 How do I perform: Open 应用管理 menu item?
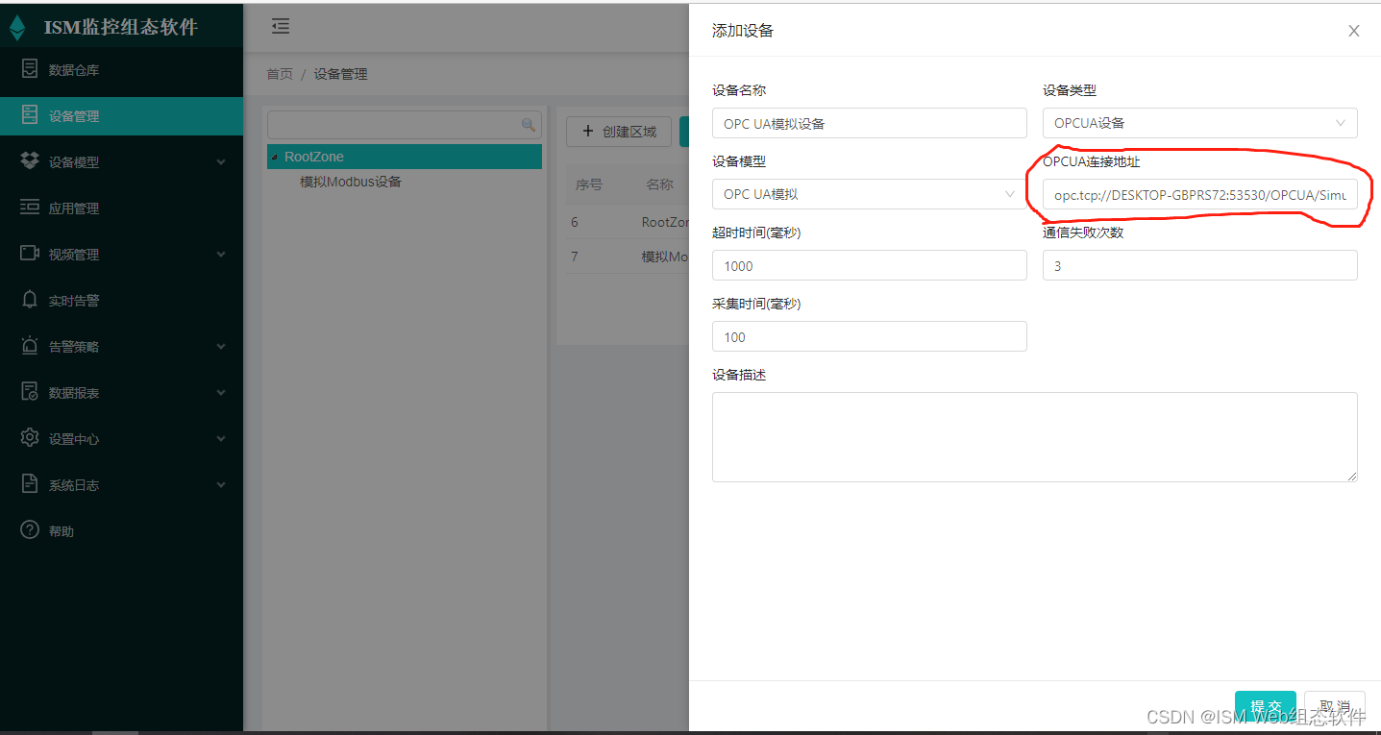121,208
